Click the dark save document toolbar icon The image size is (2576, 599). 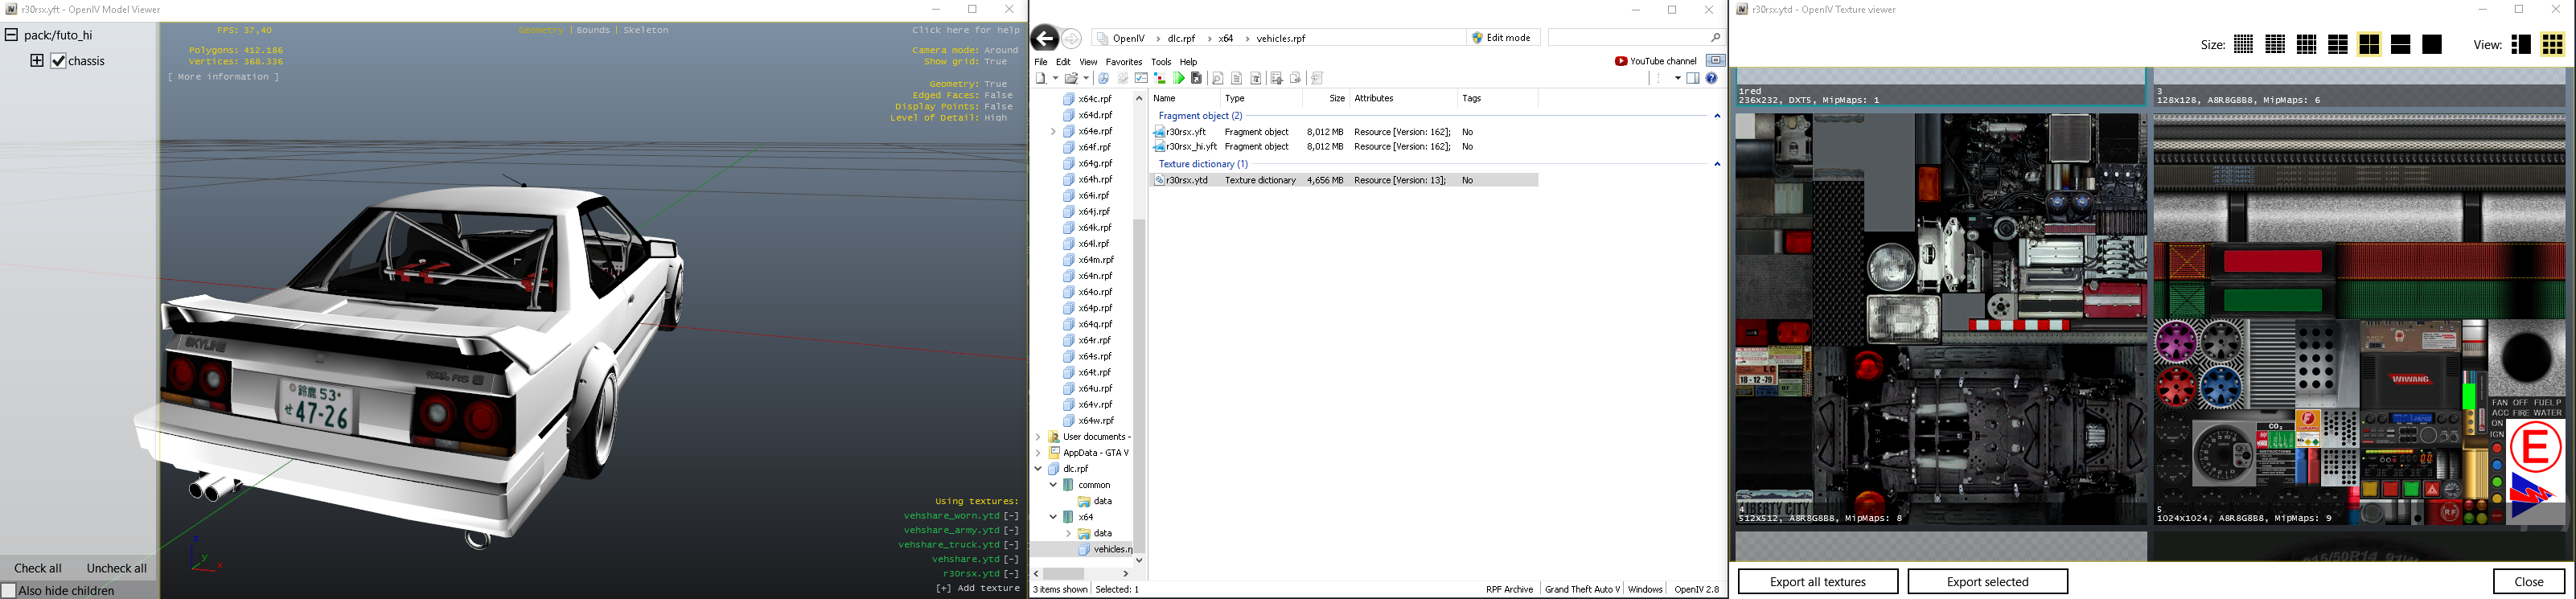pos(1196,78)
